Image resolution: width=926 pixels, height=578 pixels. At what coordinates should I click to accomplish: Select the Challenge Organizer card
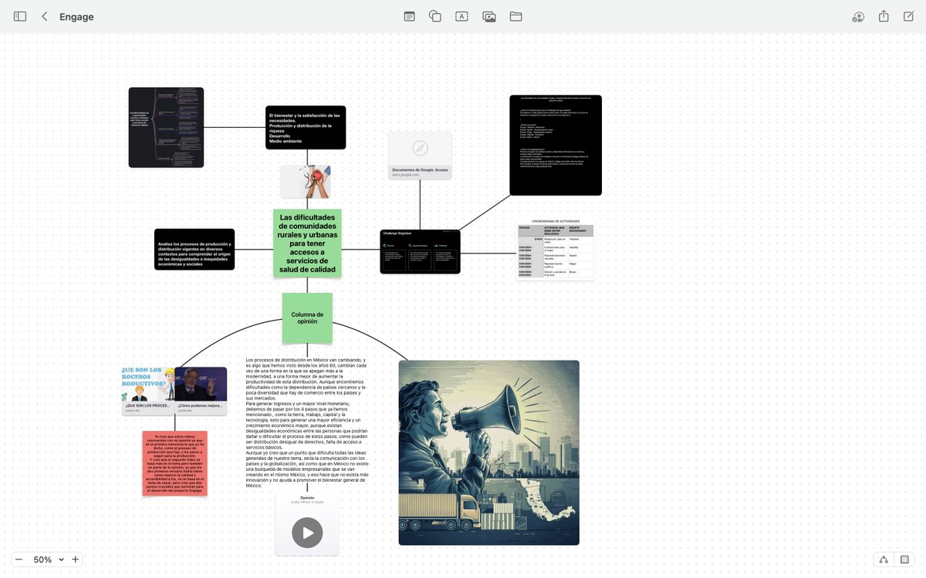tap(420, 251)
